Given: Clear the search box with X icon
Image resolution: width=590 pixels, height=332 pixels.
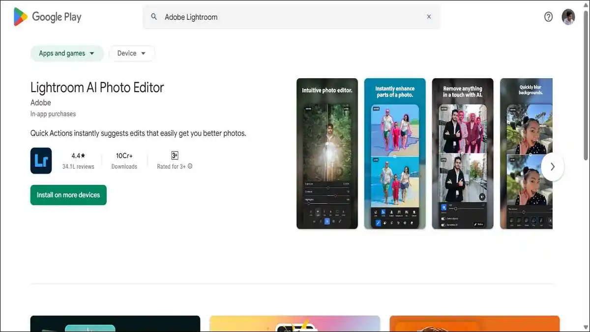Looking at the screenshot, I should click(429, 17).
